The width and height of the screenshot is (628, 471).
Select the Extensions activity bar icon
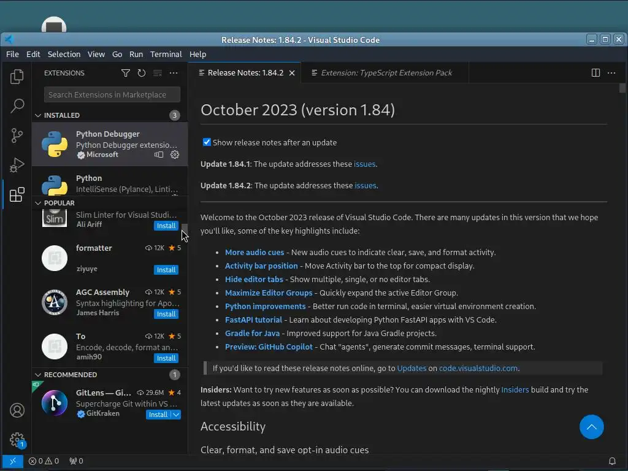(17, 194)
